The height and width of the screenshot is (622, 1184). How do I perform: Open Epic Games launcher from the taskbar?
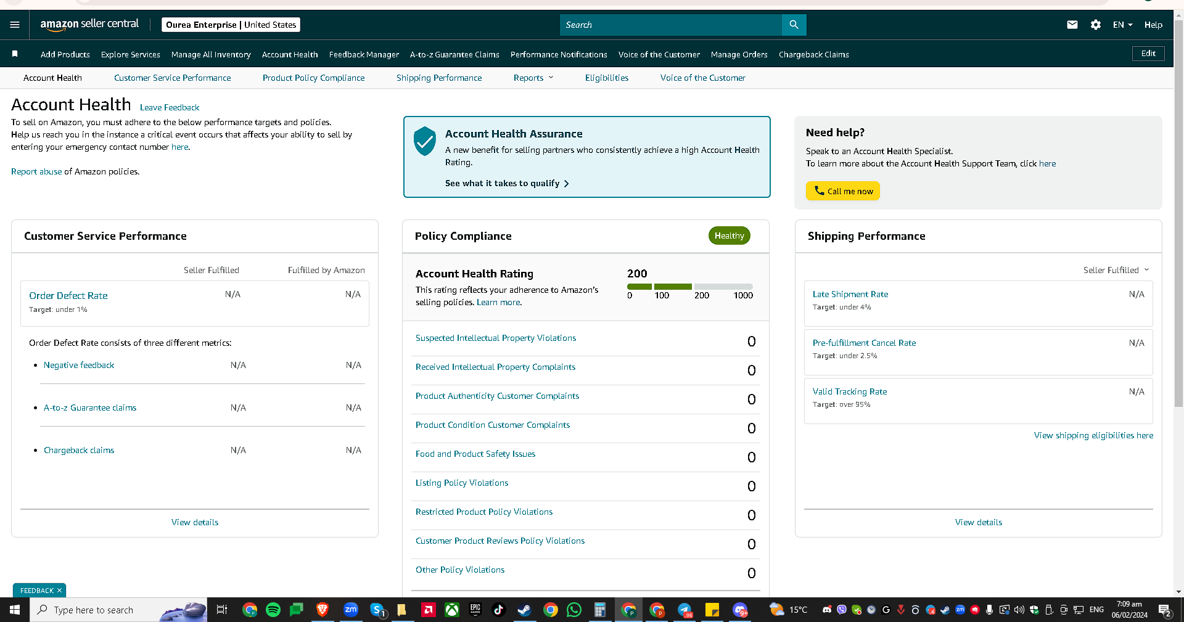coord(475,610)
